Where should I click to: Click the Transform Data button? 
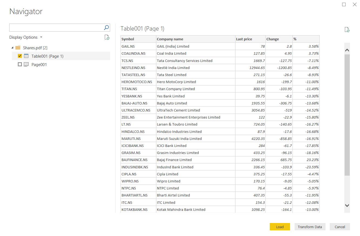(x=310, y=227)
